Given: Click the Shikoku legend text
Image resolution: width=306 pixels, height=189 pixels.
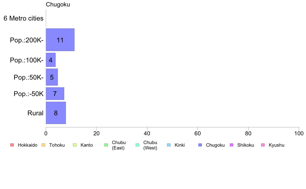Looking at the screenshot, I should (x=245, y=145).
